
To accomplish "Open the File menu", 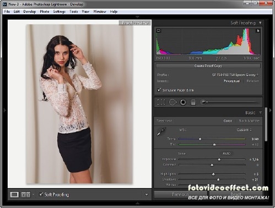I will pyautogui.click(x=7, y=12).
